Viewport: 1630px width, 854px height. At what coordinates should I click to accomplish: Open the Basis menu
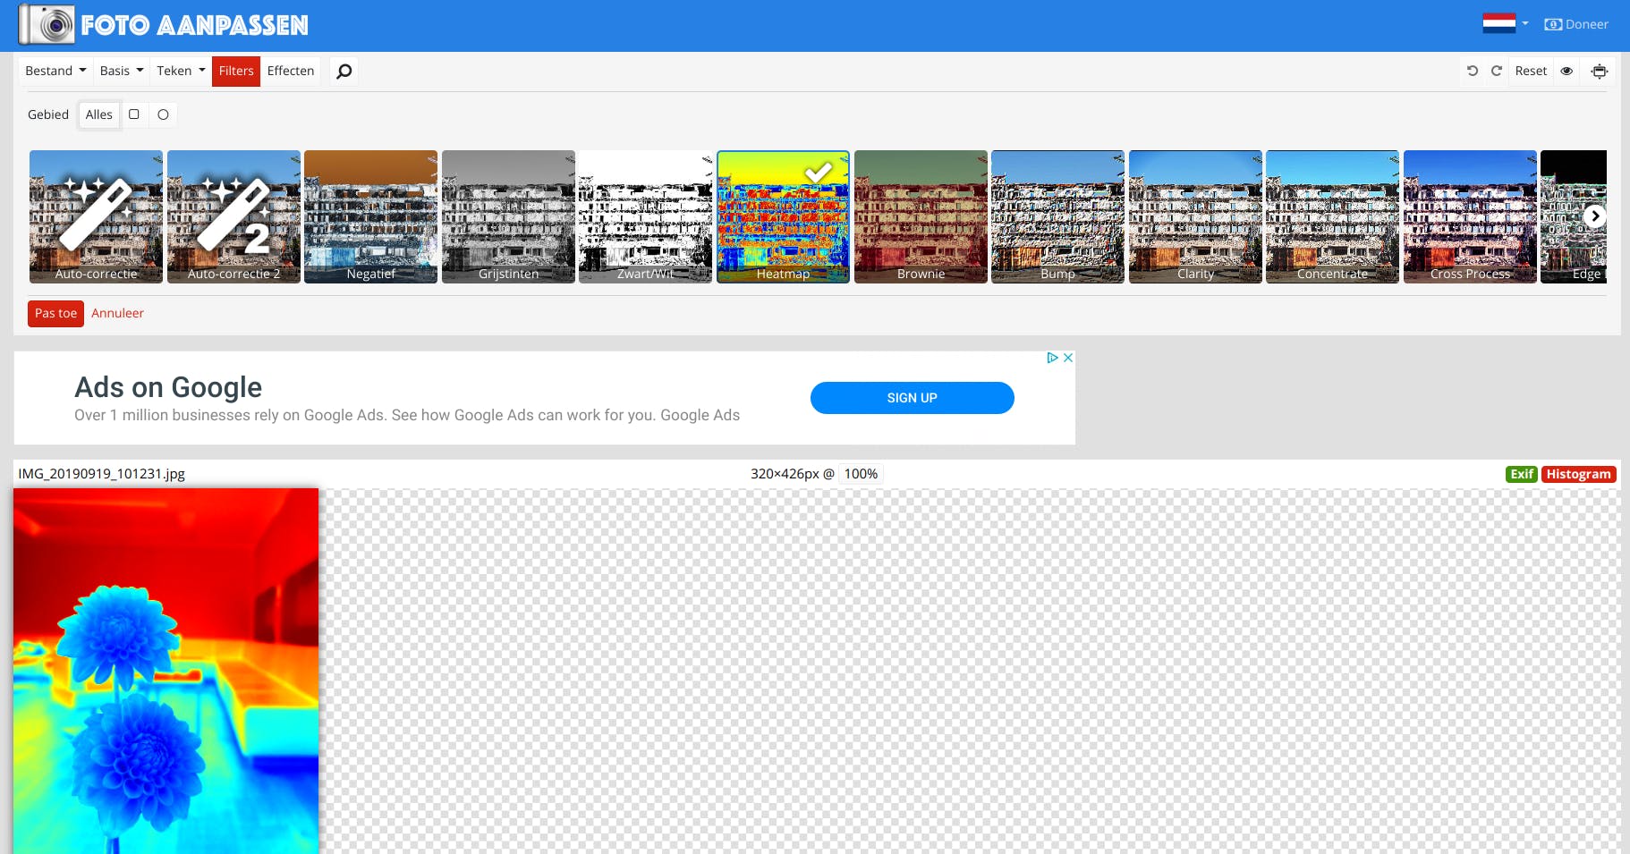point(122,71)
